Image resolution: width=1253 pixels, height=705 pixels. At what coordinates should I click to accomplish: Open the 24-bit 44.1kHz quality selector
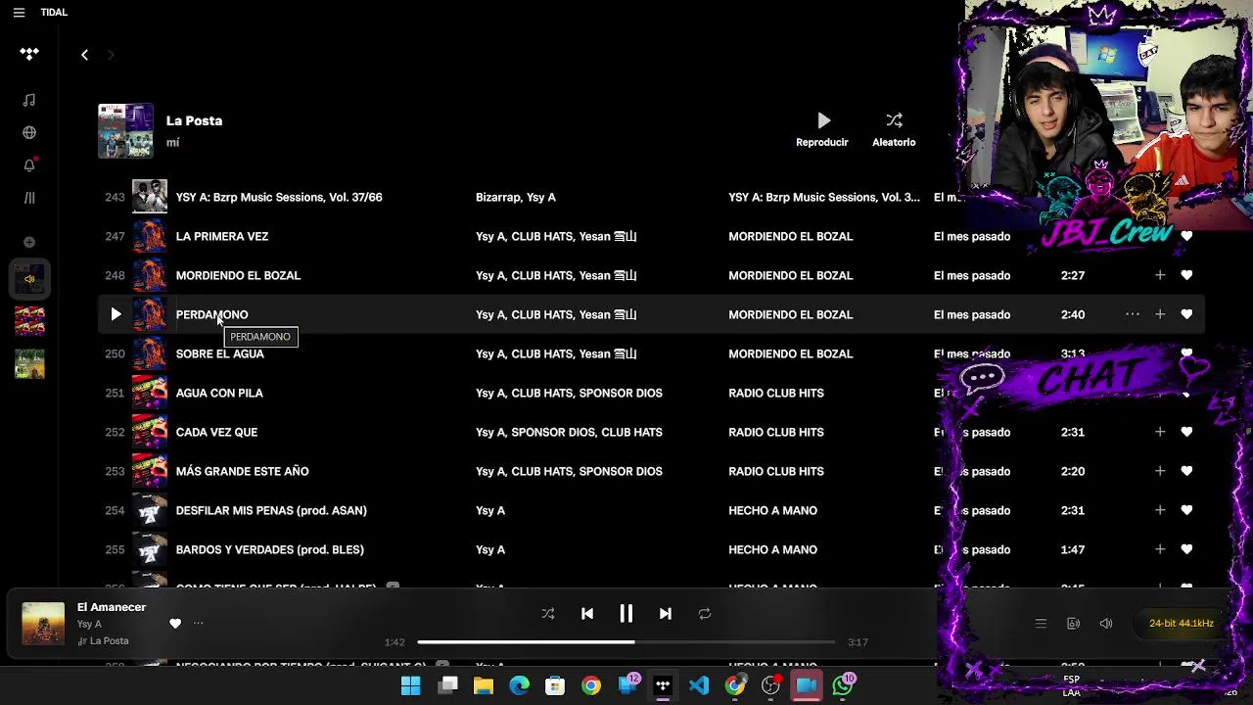[x=1181, y=624]
